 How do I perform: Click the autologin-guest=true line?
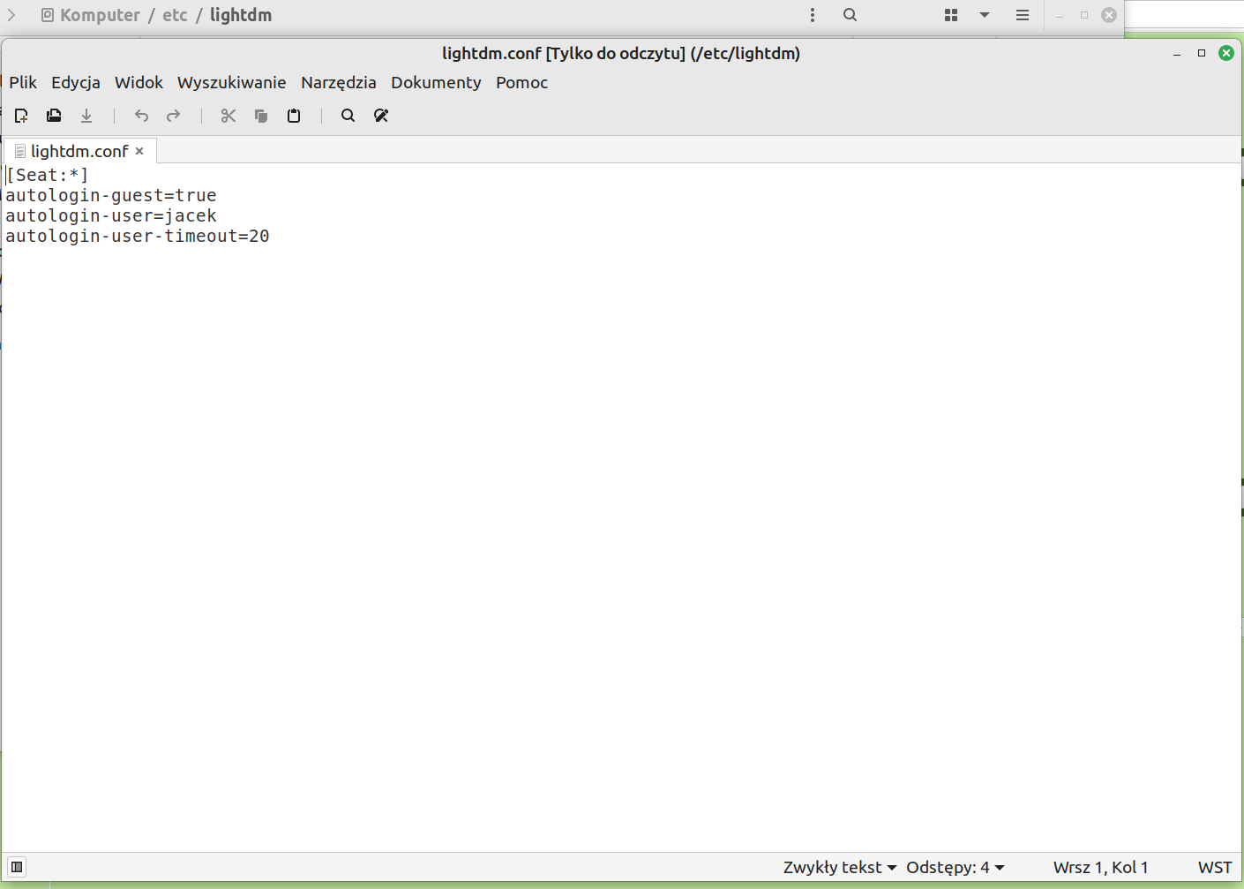coord(111,195)
